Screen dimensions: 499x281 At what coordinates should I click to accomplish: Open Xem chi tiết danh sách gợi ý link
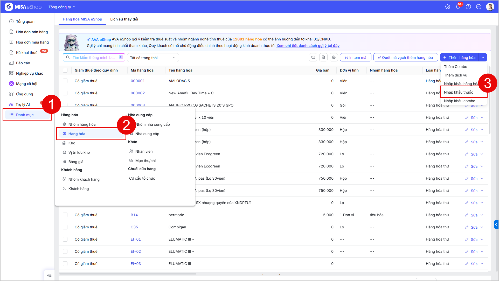[x=308, y=46]
